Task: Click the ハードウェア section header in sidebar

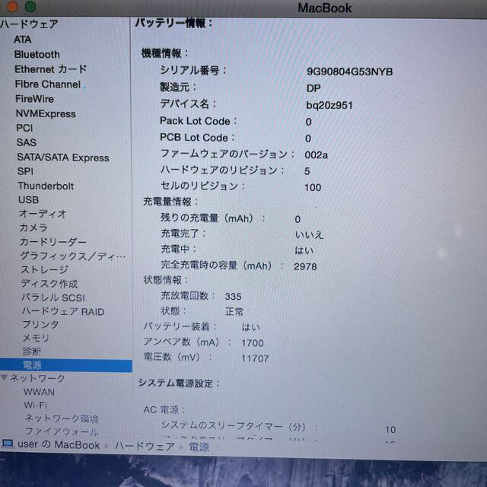Action: 29,24
